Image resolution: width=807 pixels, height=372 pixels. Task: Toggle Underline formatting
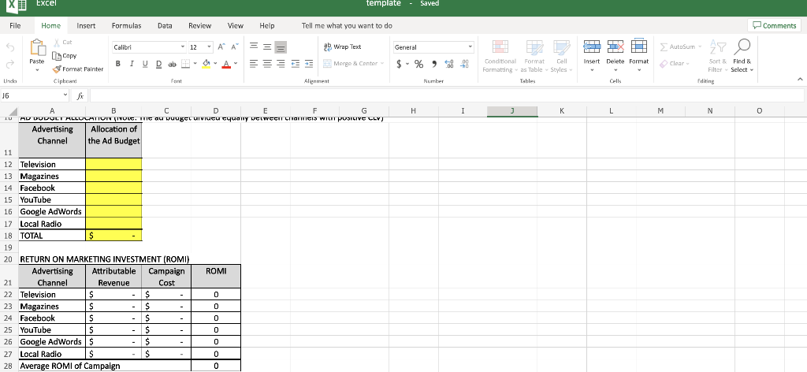click(x=145, y=63)
